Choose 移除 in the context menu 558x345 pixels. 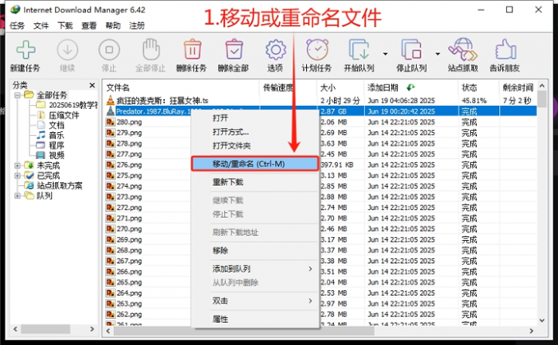pos(255,251)
